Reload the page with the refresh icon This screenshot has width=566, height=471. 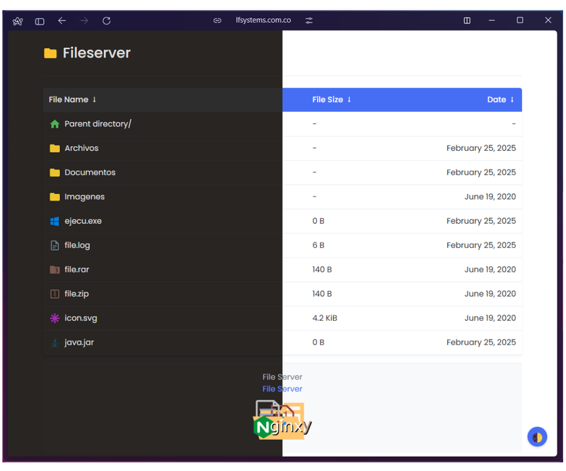tap(107, 21)
